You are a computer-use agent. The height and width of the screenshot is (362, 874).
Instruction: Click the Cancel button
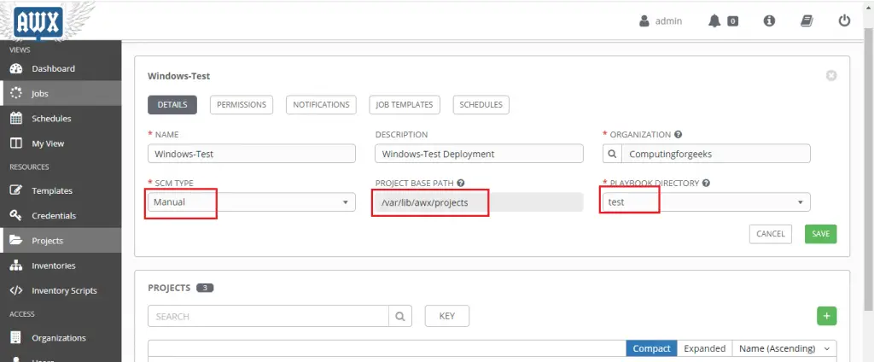point(771,234)
